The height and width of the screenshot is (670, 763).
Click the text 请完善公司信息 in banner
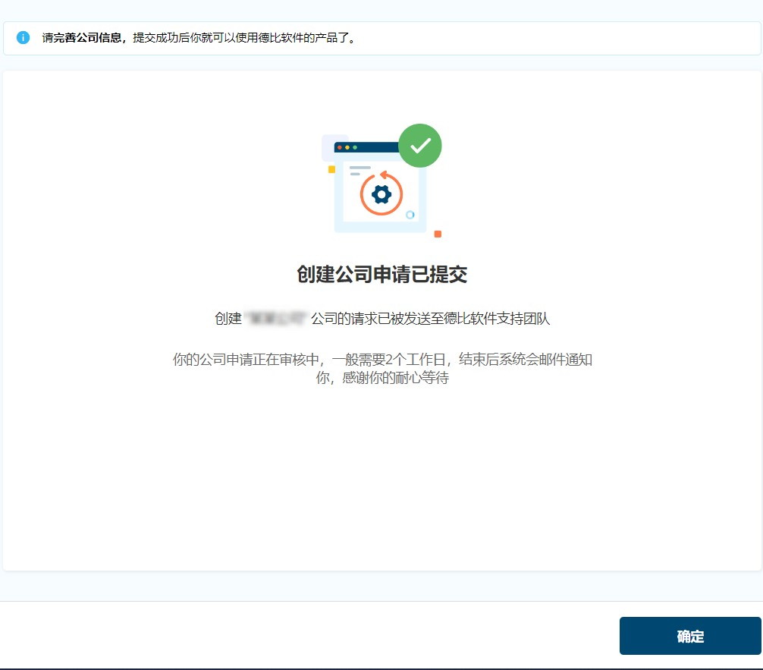[x=81, y=38]
